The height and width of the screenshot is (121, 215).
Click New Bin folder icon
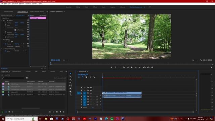(57, 112)
